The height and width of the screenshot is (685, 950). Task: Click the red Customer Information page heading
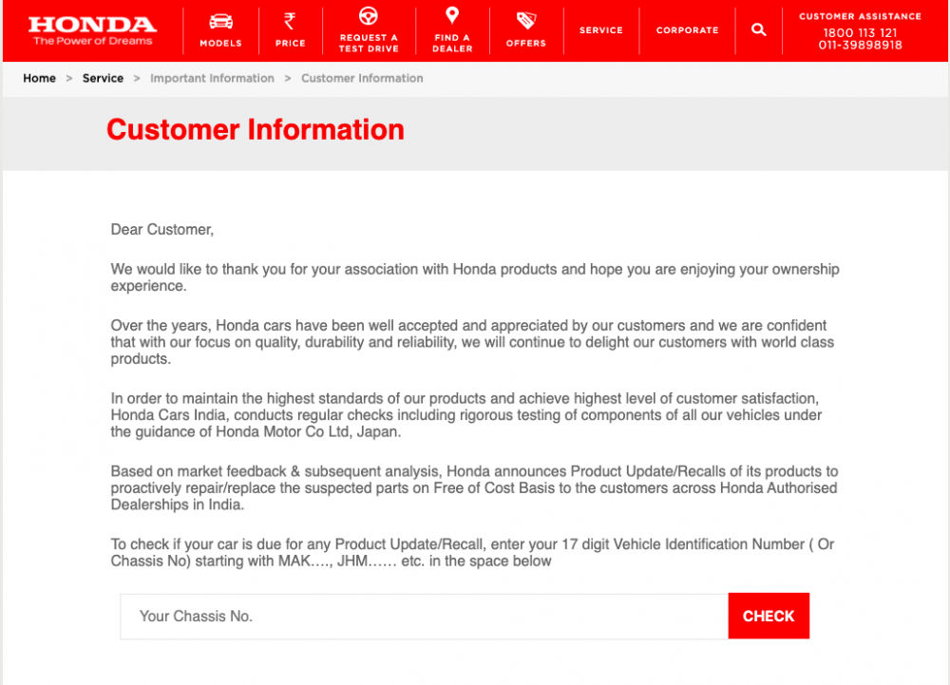click(x=256, y=129)
